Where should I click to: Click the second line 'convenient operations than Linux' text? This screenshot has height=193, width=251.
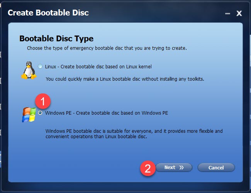click(x=96, y=137)
